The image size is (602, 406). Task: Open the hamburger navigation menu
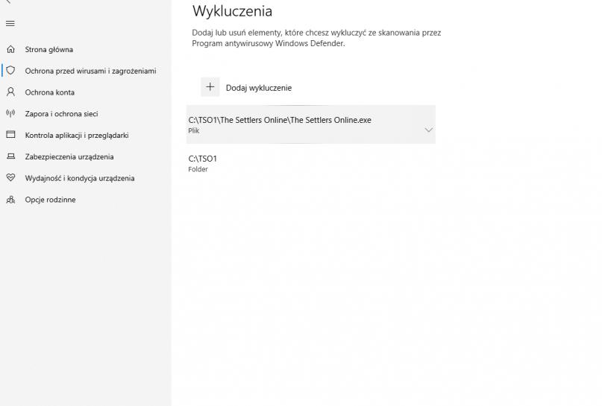coord(10,23)
